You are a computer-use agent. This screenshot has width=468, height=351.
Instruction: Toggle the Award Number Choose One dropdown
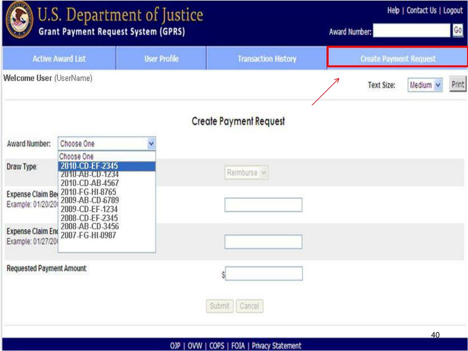(107, 144)
